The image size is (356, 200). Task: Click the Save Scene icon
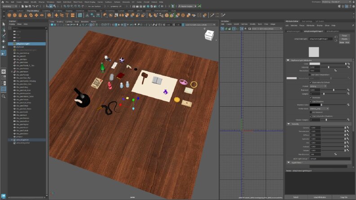30,6
